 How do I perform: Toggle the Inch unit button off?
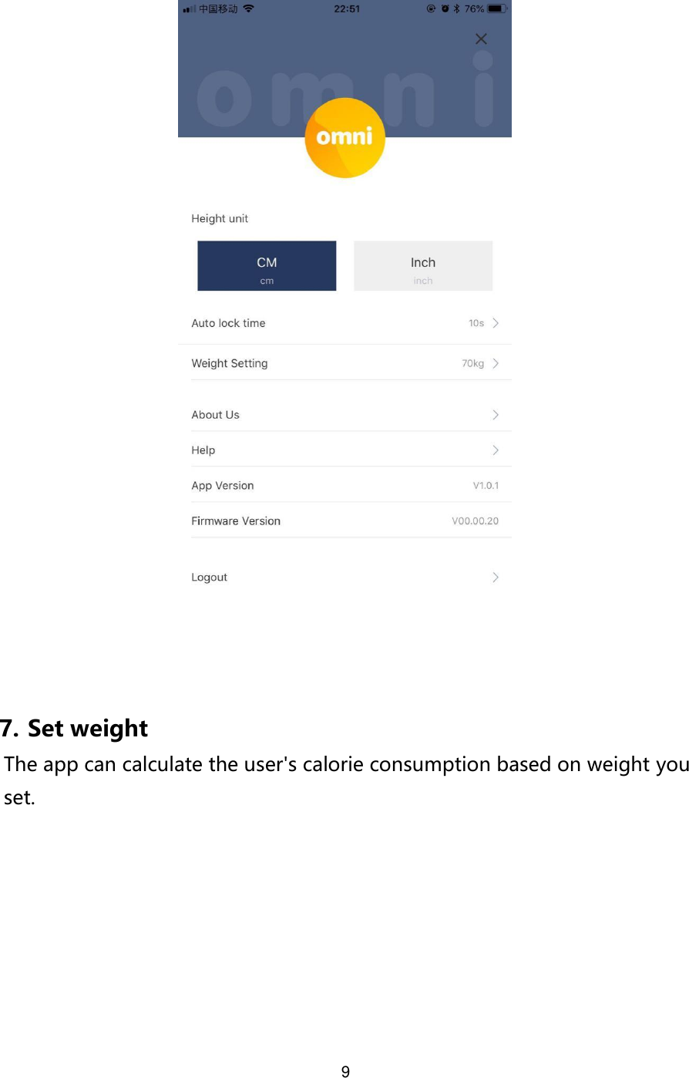422,265
